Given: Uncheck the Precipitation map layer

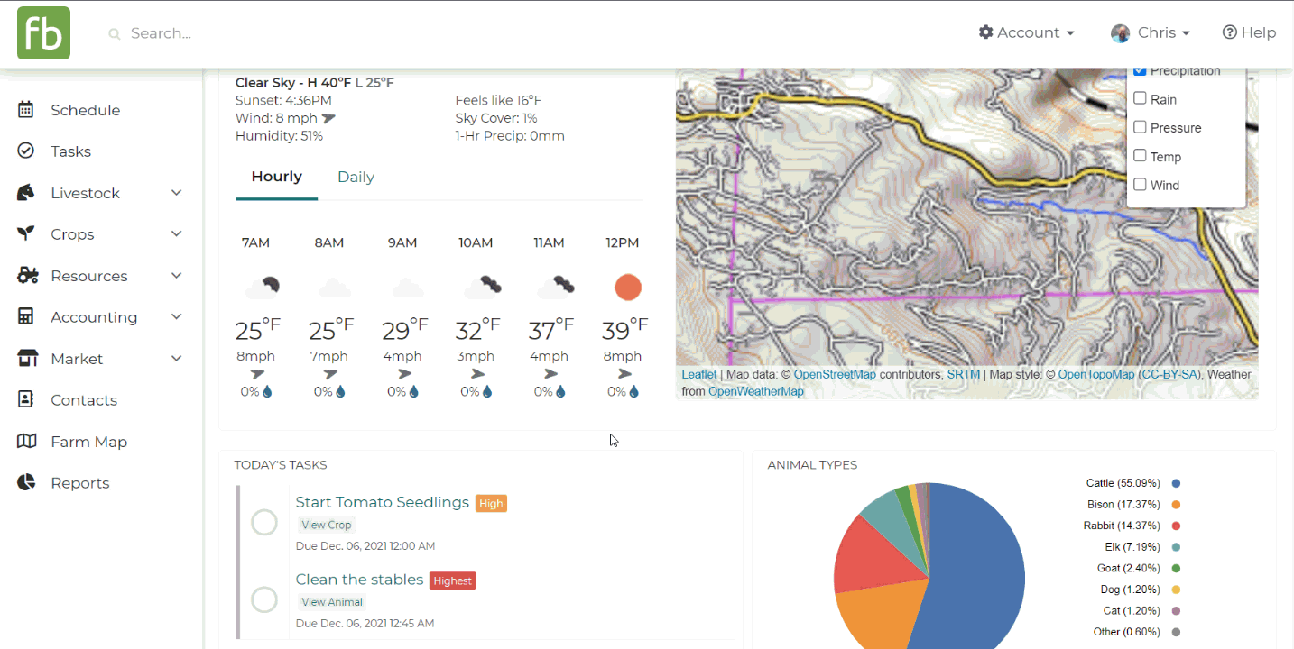Looking at the screenshot, I should (1140, 70).
